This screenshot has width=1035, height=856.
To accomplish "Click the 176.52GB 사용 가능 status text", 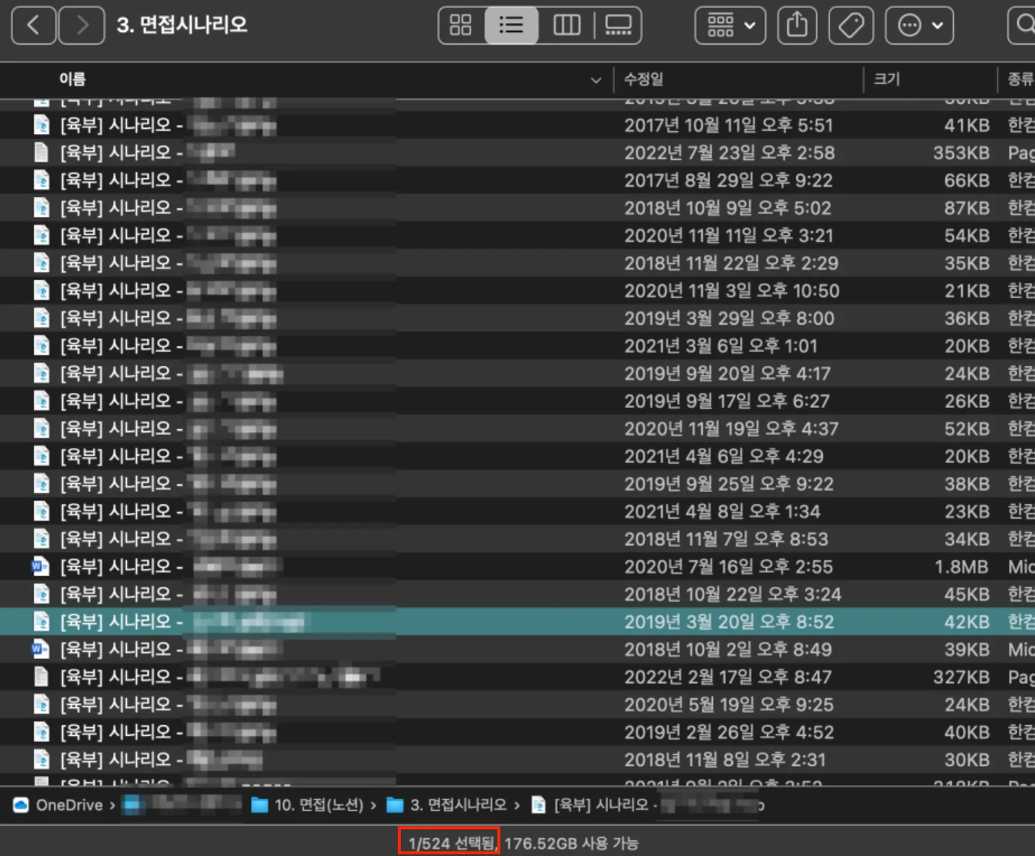I will coord(571,843).
